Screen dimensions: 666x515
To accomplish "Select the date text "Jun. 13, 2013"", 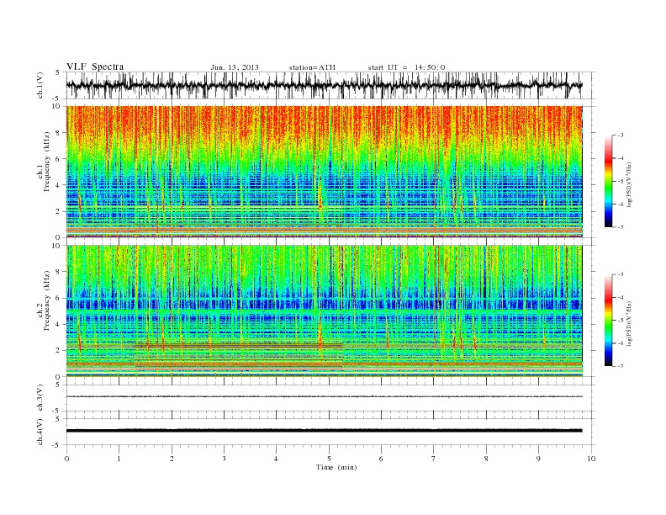I will point(235,67).
